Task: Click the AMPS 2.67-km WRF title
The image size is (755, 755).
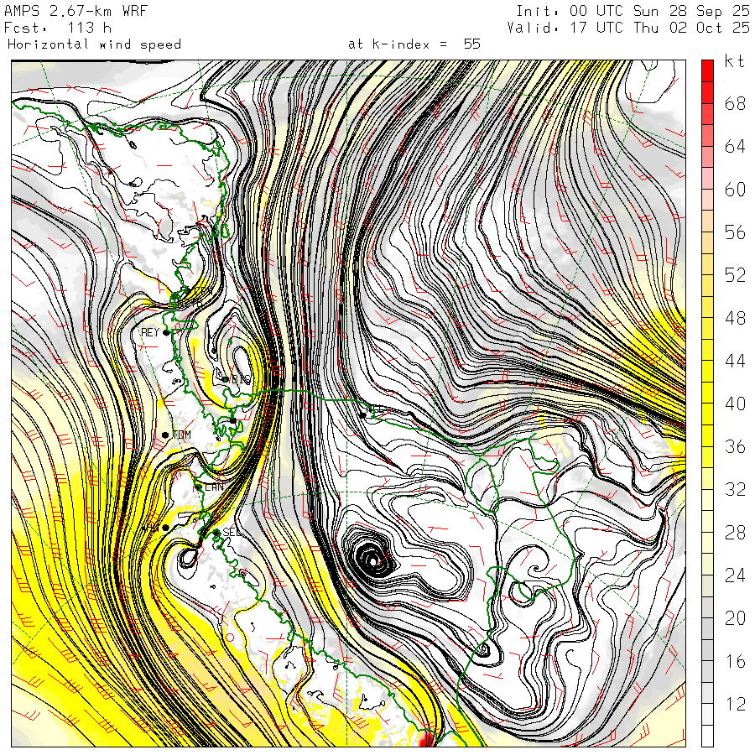Action: tap(75, 11)
